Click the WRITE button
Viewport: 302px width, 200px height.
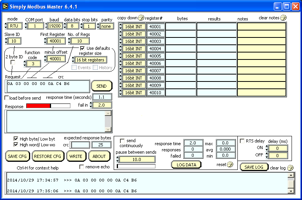(x=76, y=156)
